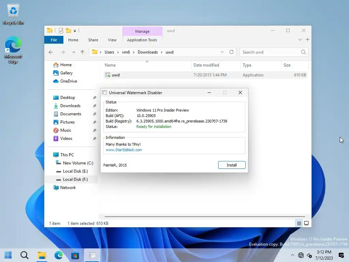Screen dimensions: 349x262
Task: Open address bar history dropdown
Action: [222, 52]
